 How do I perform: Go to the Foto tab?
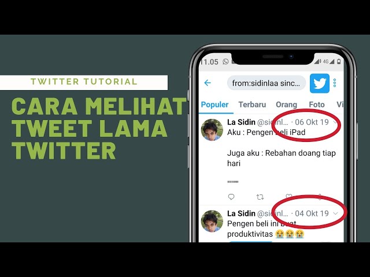(x=317, y=104)
